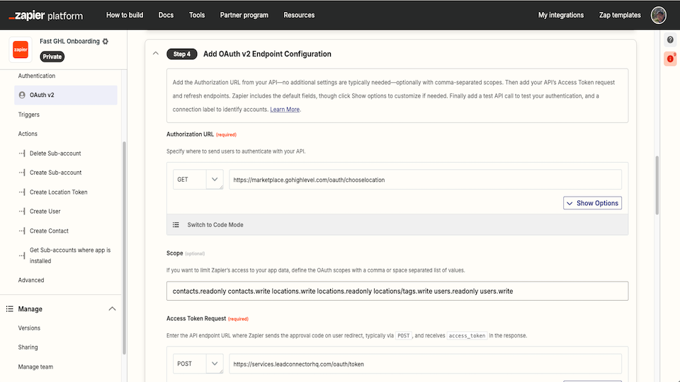Click the Create Contact action icon
Viewport: 680px width, 382px height.
(x=22, y=231)
